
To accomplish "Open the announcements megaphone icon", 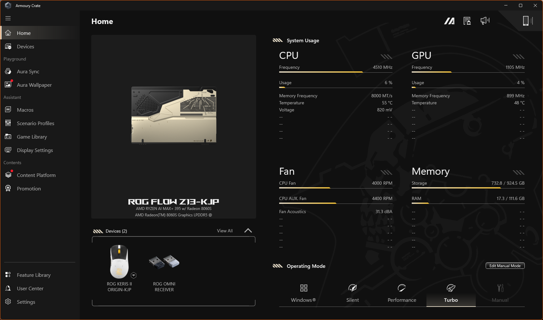I will (x=485, y=21).
